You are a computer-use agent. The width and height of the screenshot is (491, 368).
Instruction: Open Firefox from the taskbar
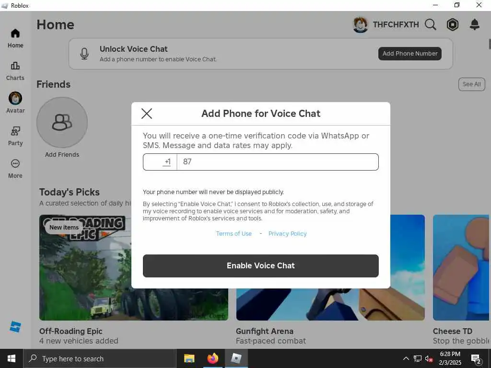click(212, 358)
